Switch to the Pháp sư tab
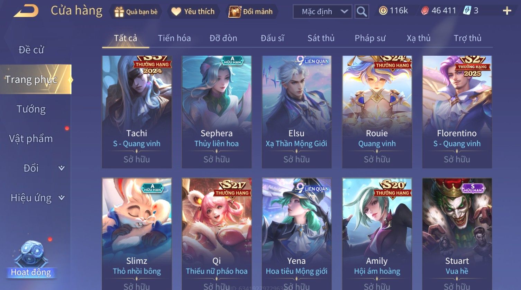This screenshot has height=290, width=521. tap(370, 38)
